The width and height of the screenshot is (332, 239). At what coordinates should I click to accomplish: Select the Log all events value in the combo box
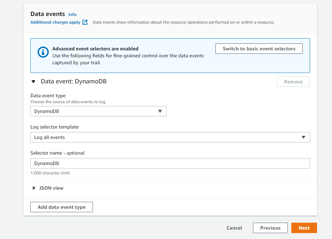coord(170,137)
